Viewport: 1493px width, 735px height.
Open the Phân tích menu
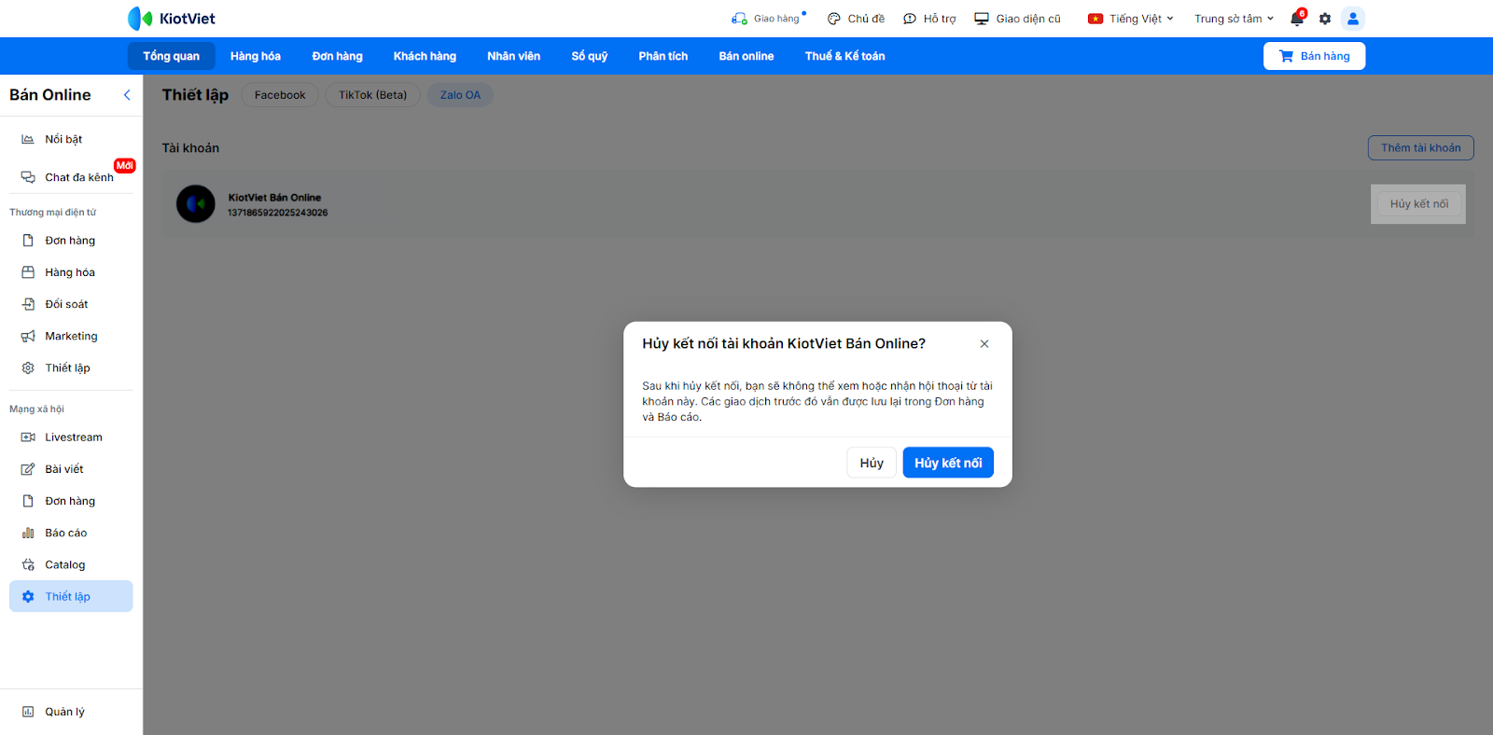coord(663,56)
